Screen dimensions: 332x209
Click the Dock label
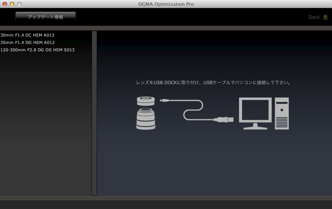pos(314,17)
